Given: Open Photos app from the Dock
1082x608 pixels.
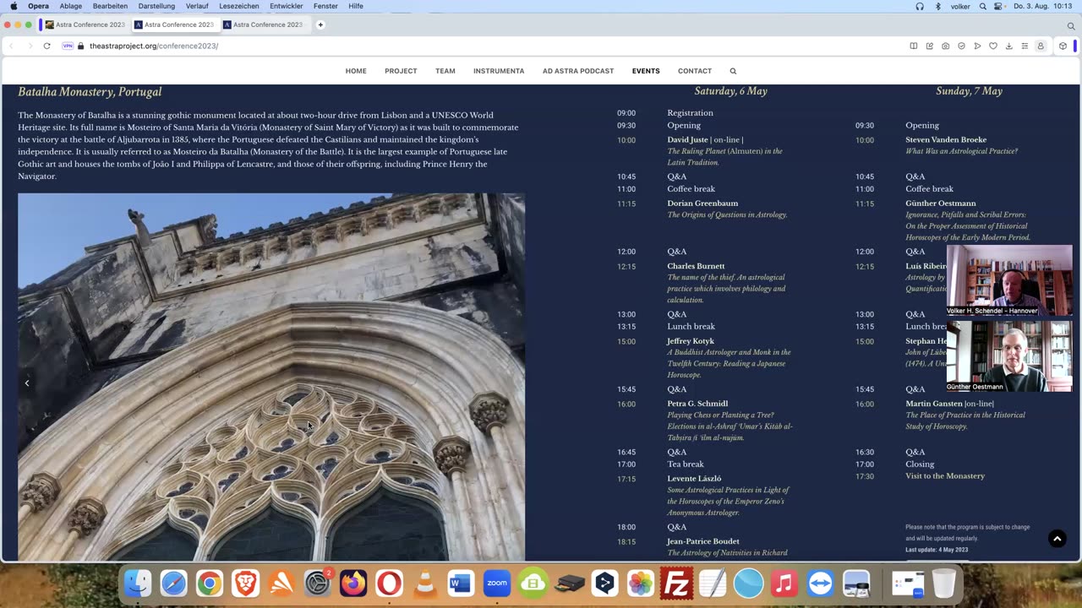Looking at the screenshot, I should point(641,584).
